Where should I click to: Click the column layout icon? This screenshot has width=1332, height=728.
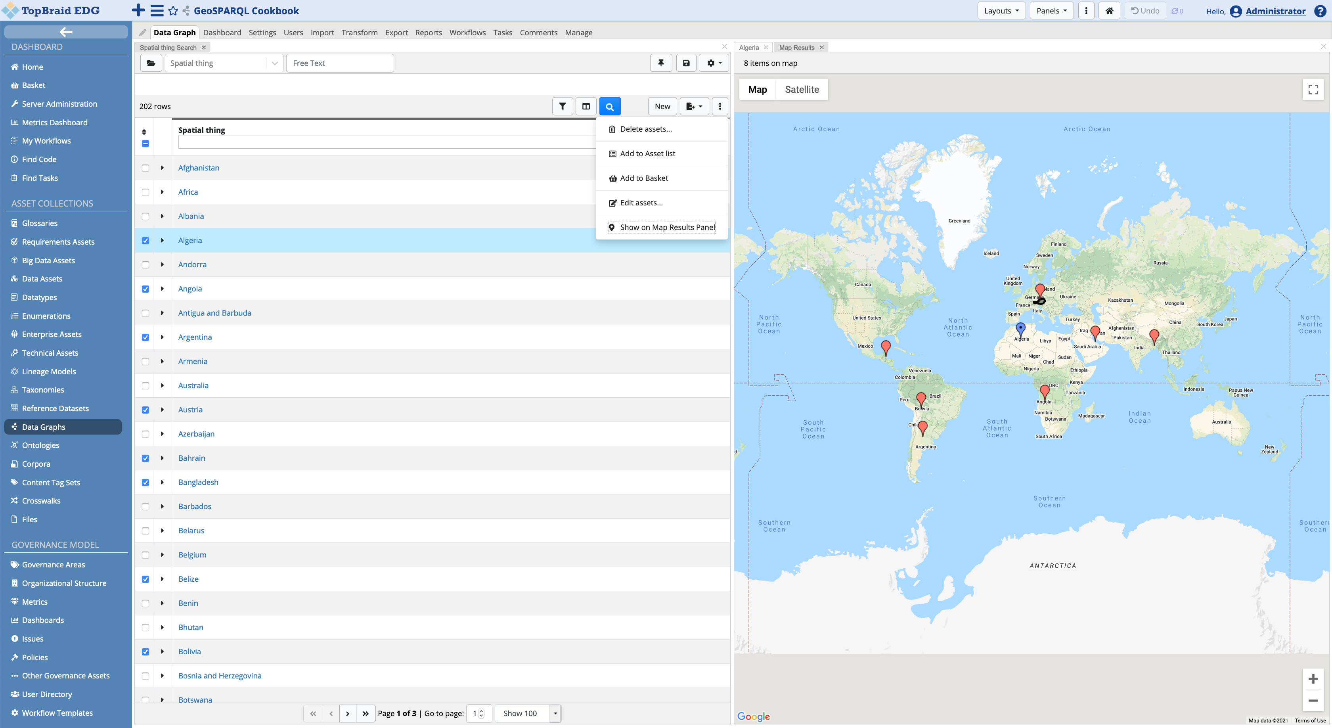coord(586,106)
